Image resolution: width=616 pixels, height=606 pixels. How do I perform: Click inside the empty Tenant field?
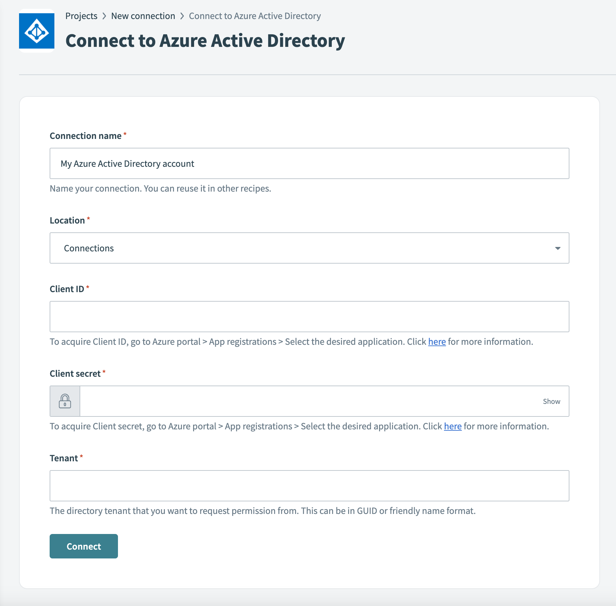pos(309,486)
